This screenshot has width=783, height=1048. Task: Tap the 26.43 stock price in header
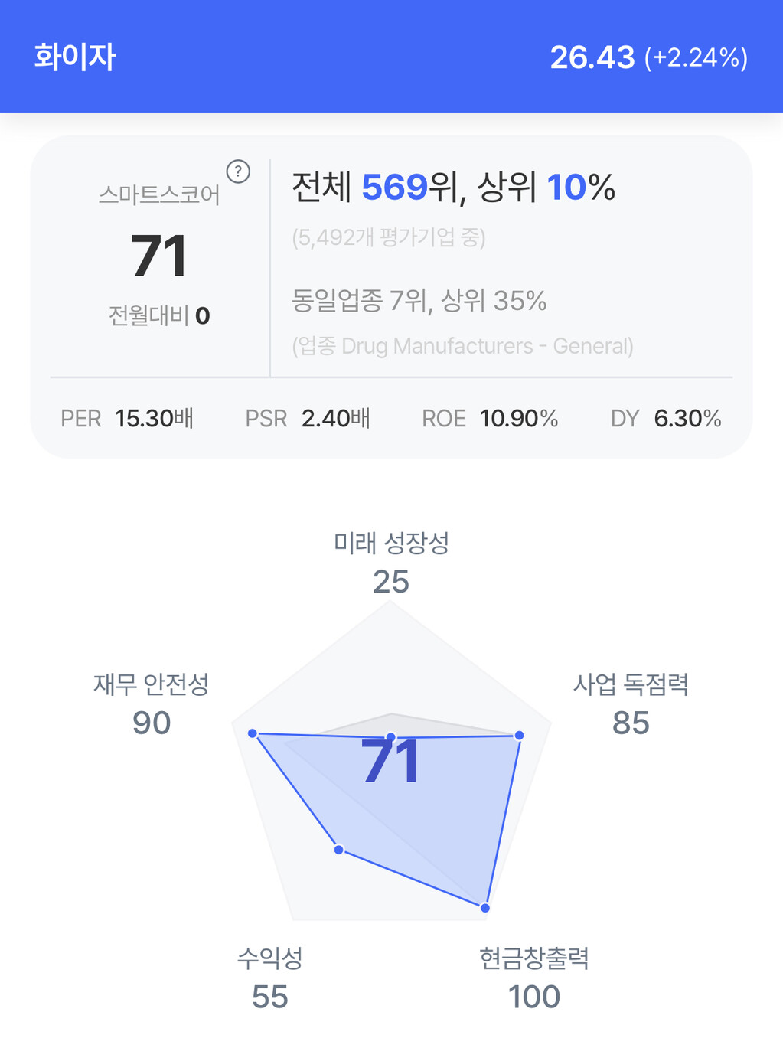pos(592,57)
